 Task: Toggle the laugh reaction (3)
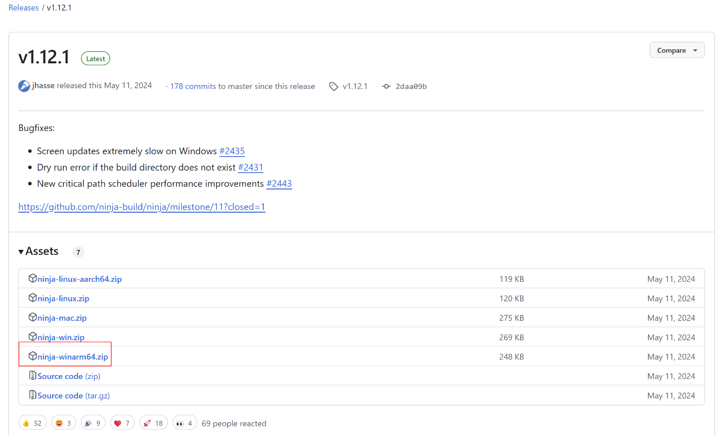pos(63,423)
